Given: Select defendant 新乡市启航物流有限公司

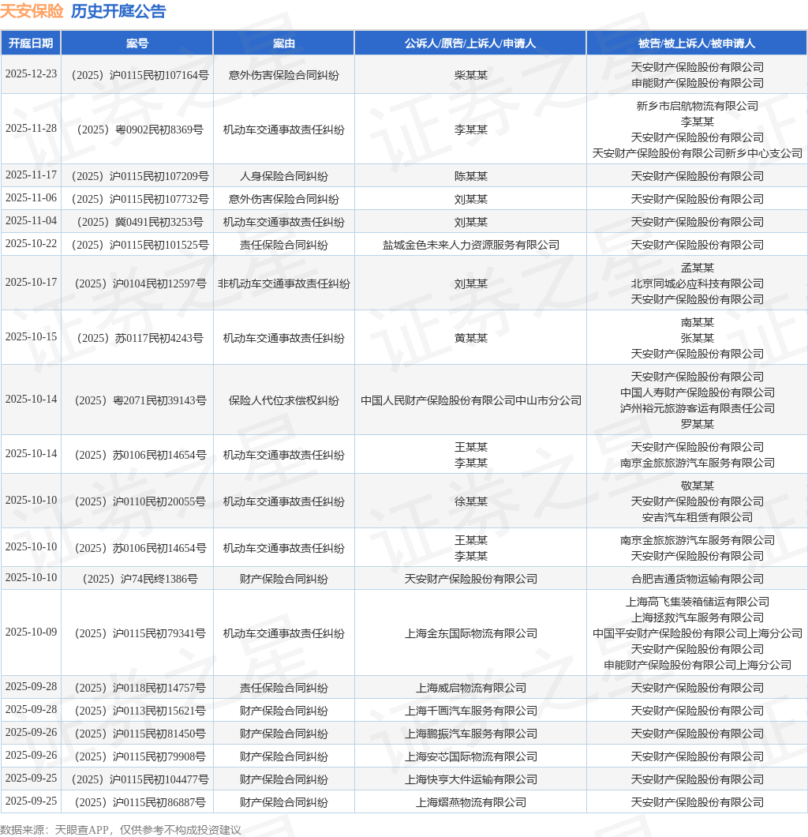Looking at the screenshot, I should 697,106.
